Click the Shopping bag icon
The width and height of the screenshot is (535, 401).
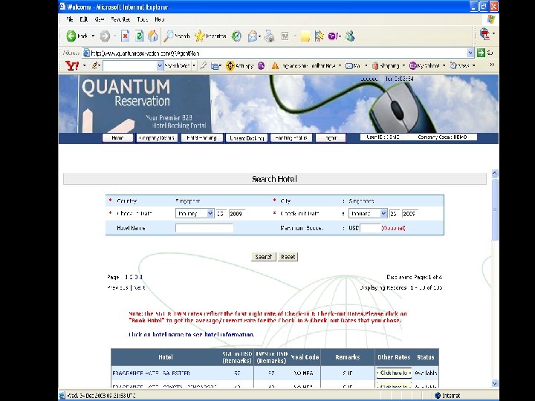point(375,66)
